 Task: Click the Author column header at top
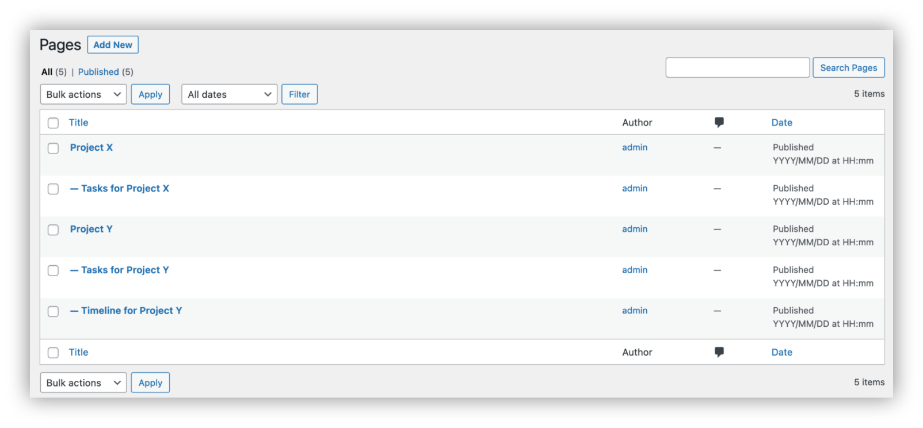pos(637,123)
